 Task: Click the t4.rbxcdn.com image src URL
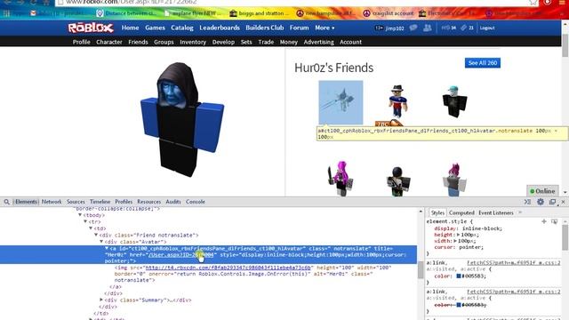[x=228, y=268]
